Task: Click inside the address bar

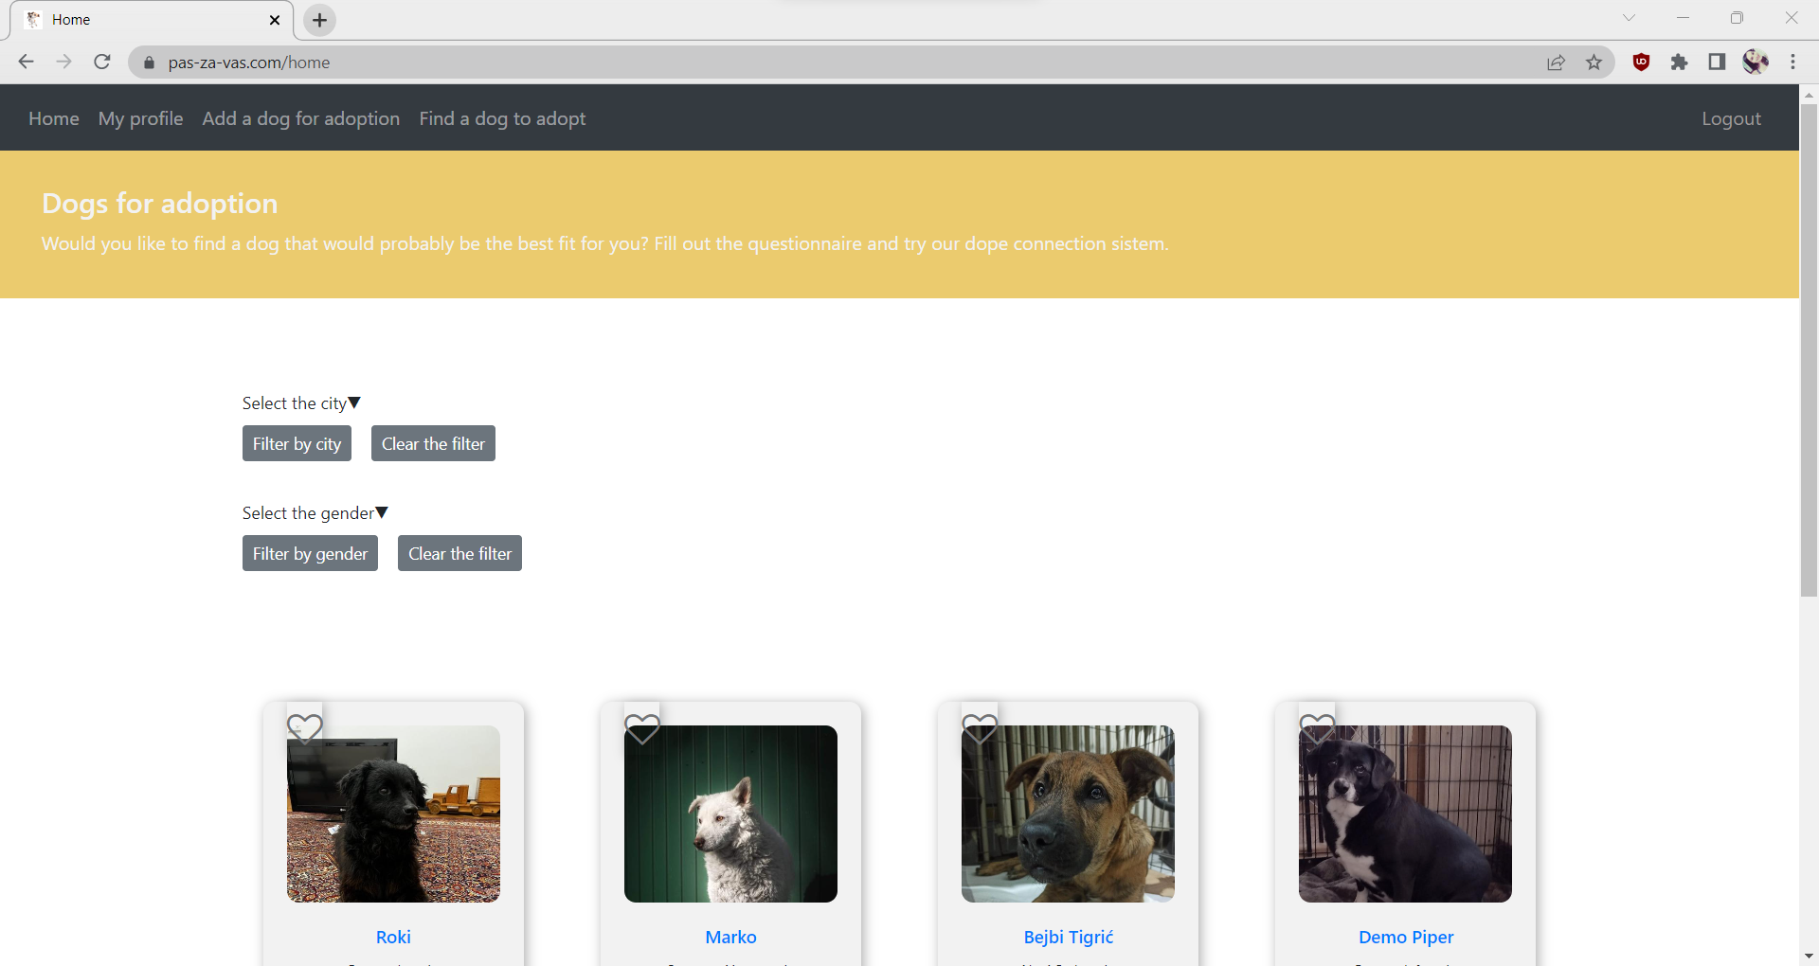Action: [x=568, y=62]
